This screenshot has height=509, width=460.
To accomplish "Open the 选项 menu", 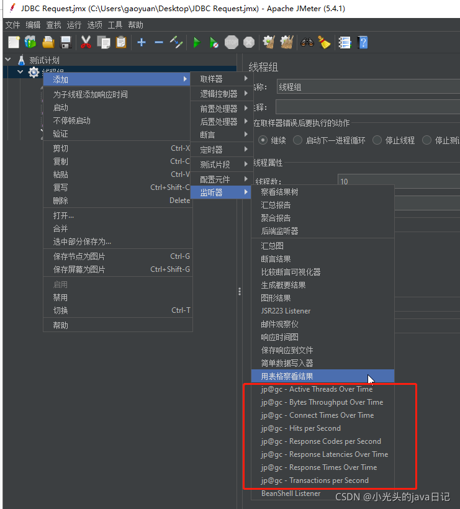I will click(95, 25).
